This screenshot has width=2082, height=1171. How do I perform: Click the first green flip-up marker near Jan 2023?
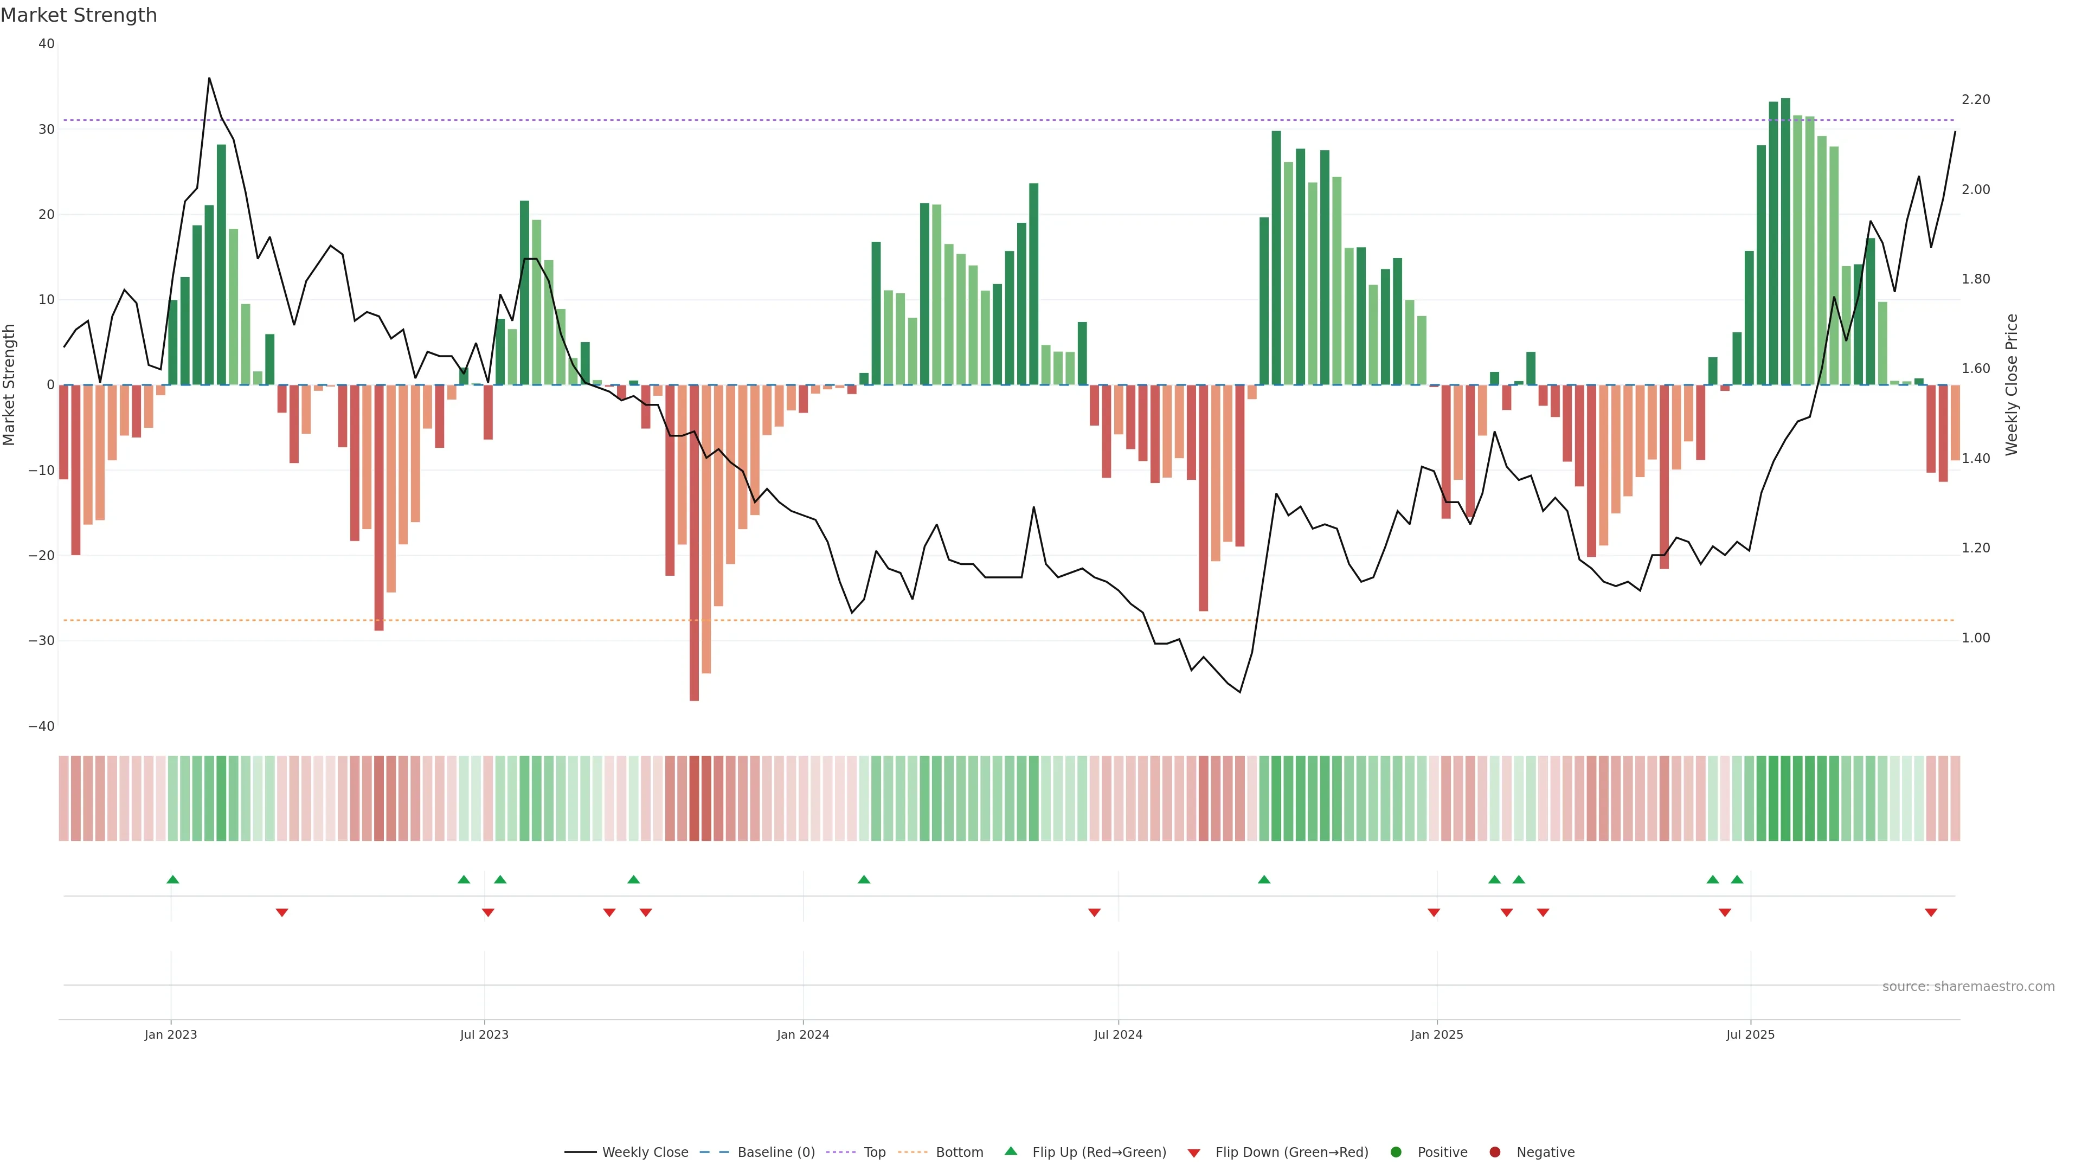pyautogui.click(x=172, y=879)
